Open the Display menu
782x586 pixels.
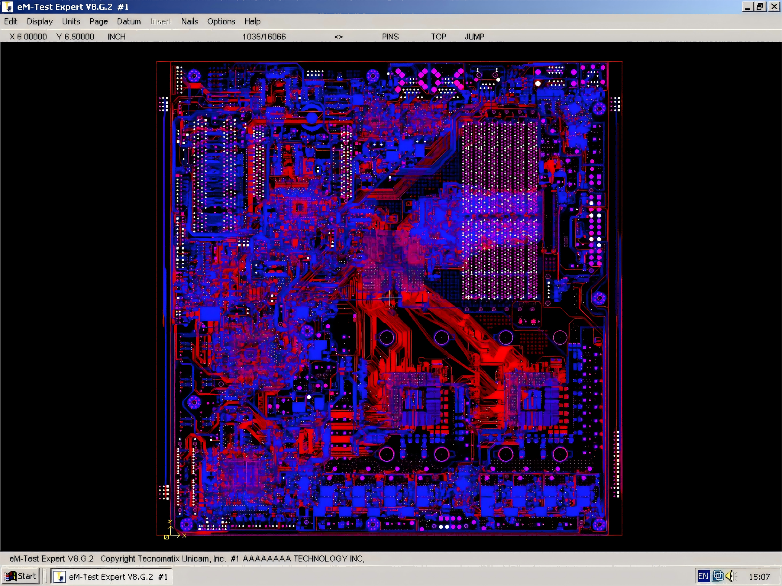click(x=40, y=21)
